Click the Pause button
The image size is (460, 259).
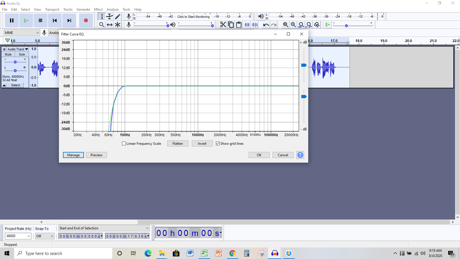point(12,20)
